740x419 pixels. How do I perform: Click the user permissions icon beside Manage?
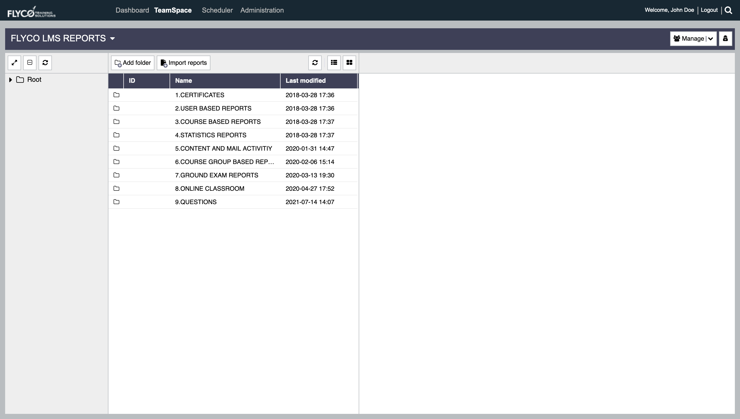725,39
